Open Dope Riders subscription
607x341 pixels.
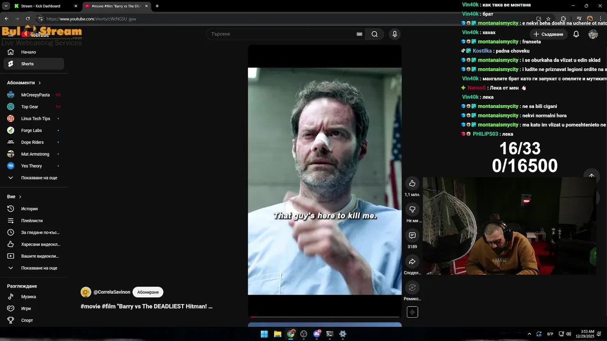34,143
